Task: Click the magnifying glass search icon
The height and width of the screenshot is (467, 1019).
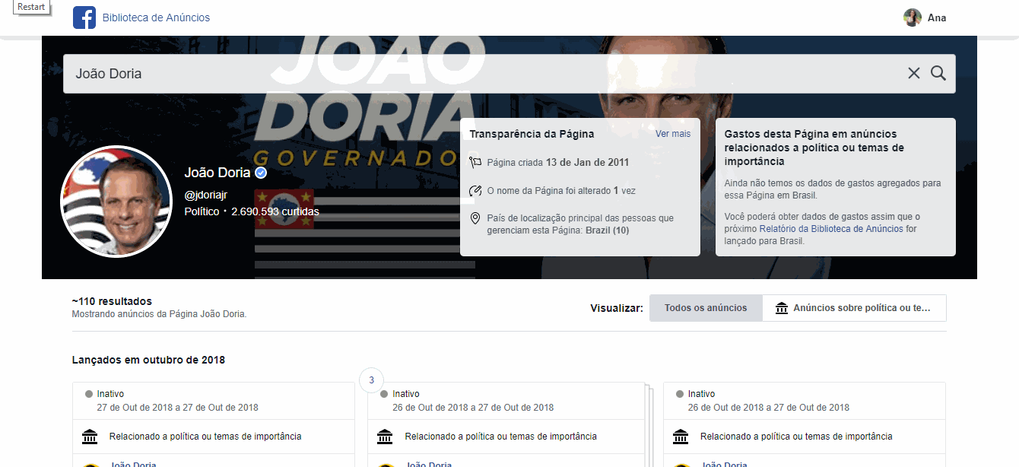Action: [938, 73]
